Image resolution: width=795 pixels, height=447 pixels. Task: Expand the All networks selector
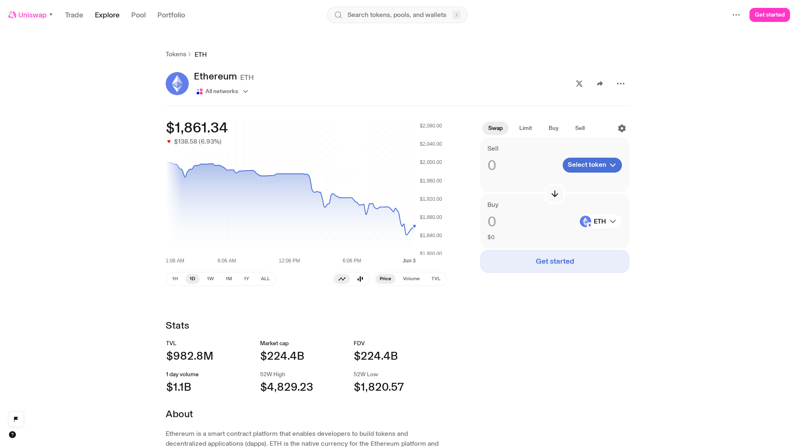coord(222,91)
